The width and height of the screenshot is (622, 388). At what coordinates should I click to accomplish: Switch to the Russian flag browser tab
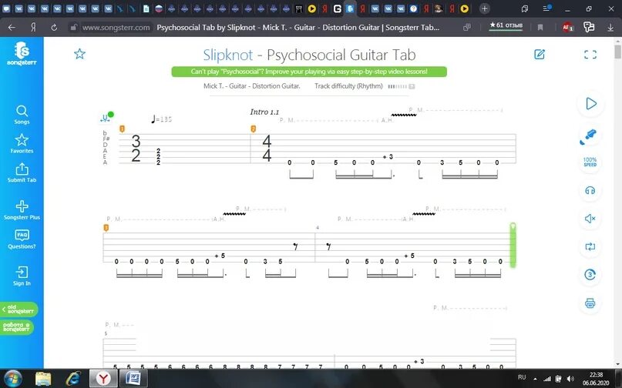(159, 8)
